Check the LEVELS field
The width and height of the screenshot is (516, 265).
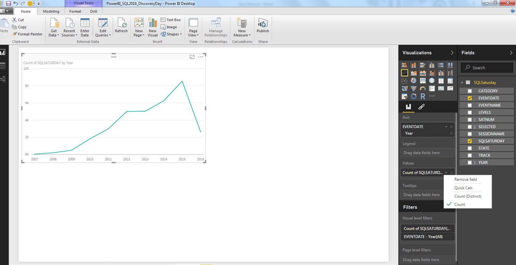pyautogui.click(x=470, y=113)
